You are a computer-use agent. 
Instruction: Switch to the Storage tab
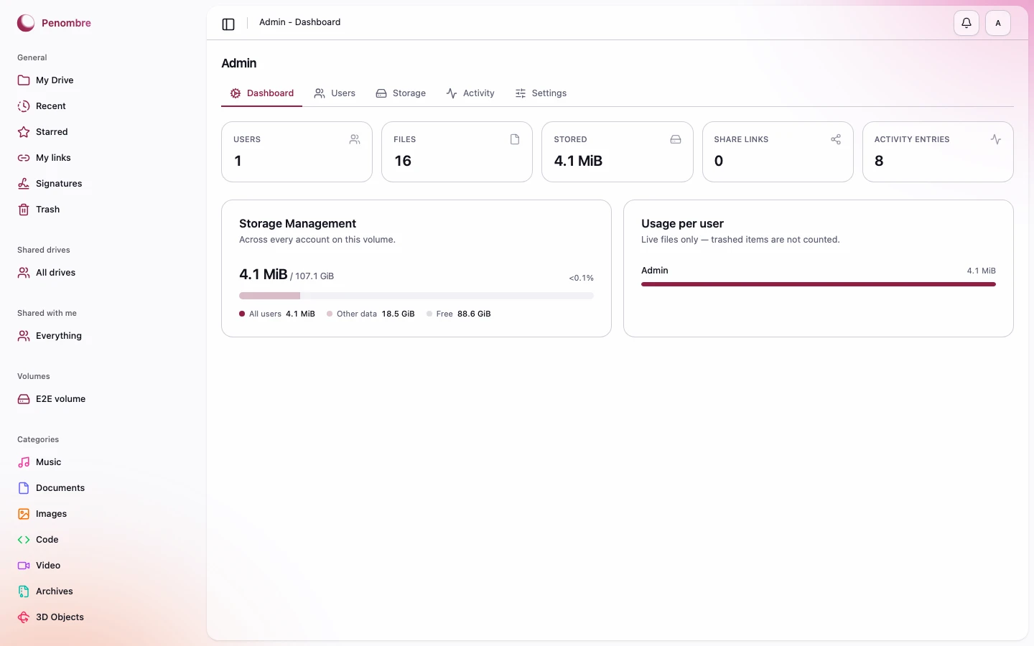click(x=401, y=93)
